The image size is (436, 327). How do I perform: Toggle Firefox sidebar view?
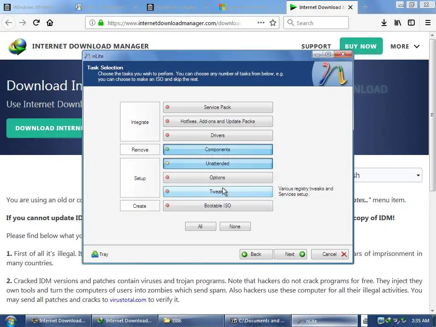tap(411, 23)
